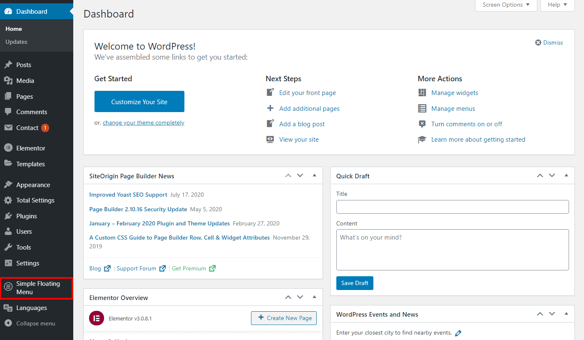Click the View your site monitor icon

point(271,140)
